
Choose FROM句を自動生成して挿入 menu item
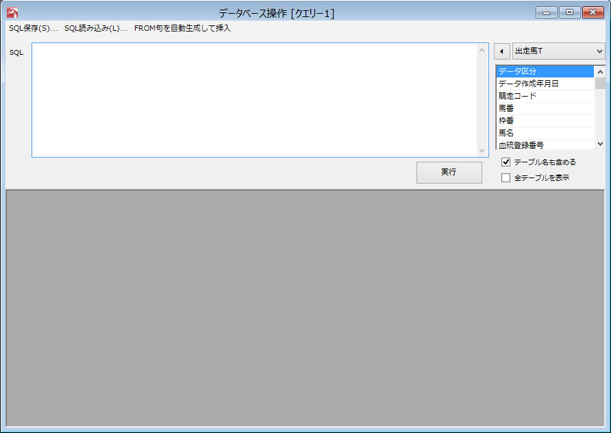(x=182, y=29)
